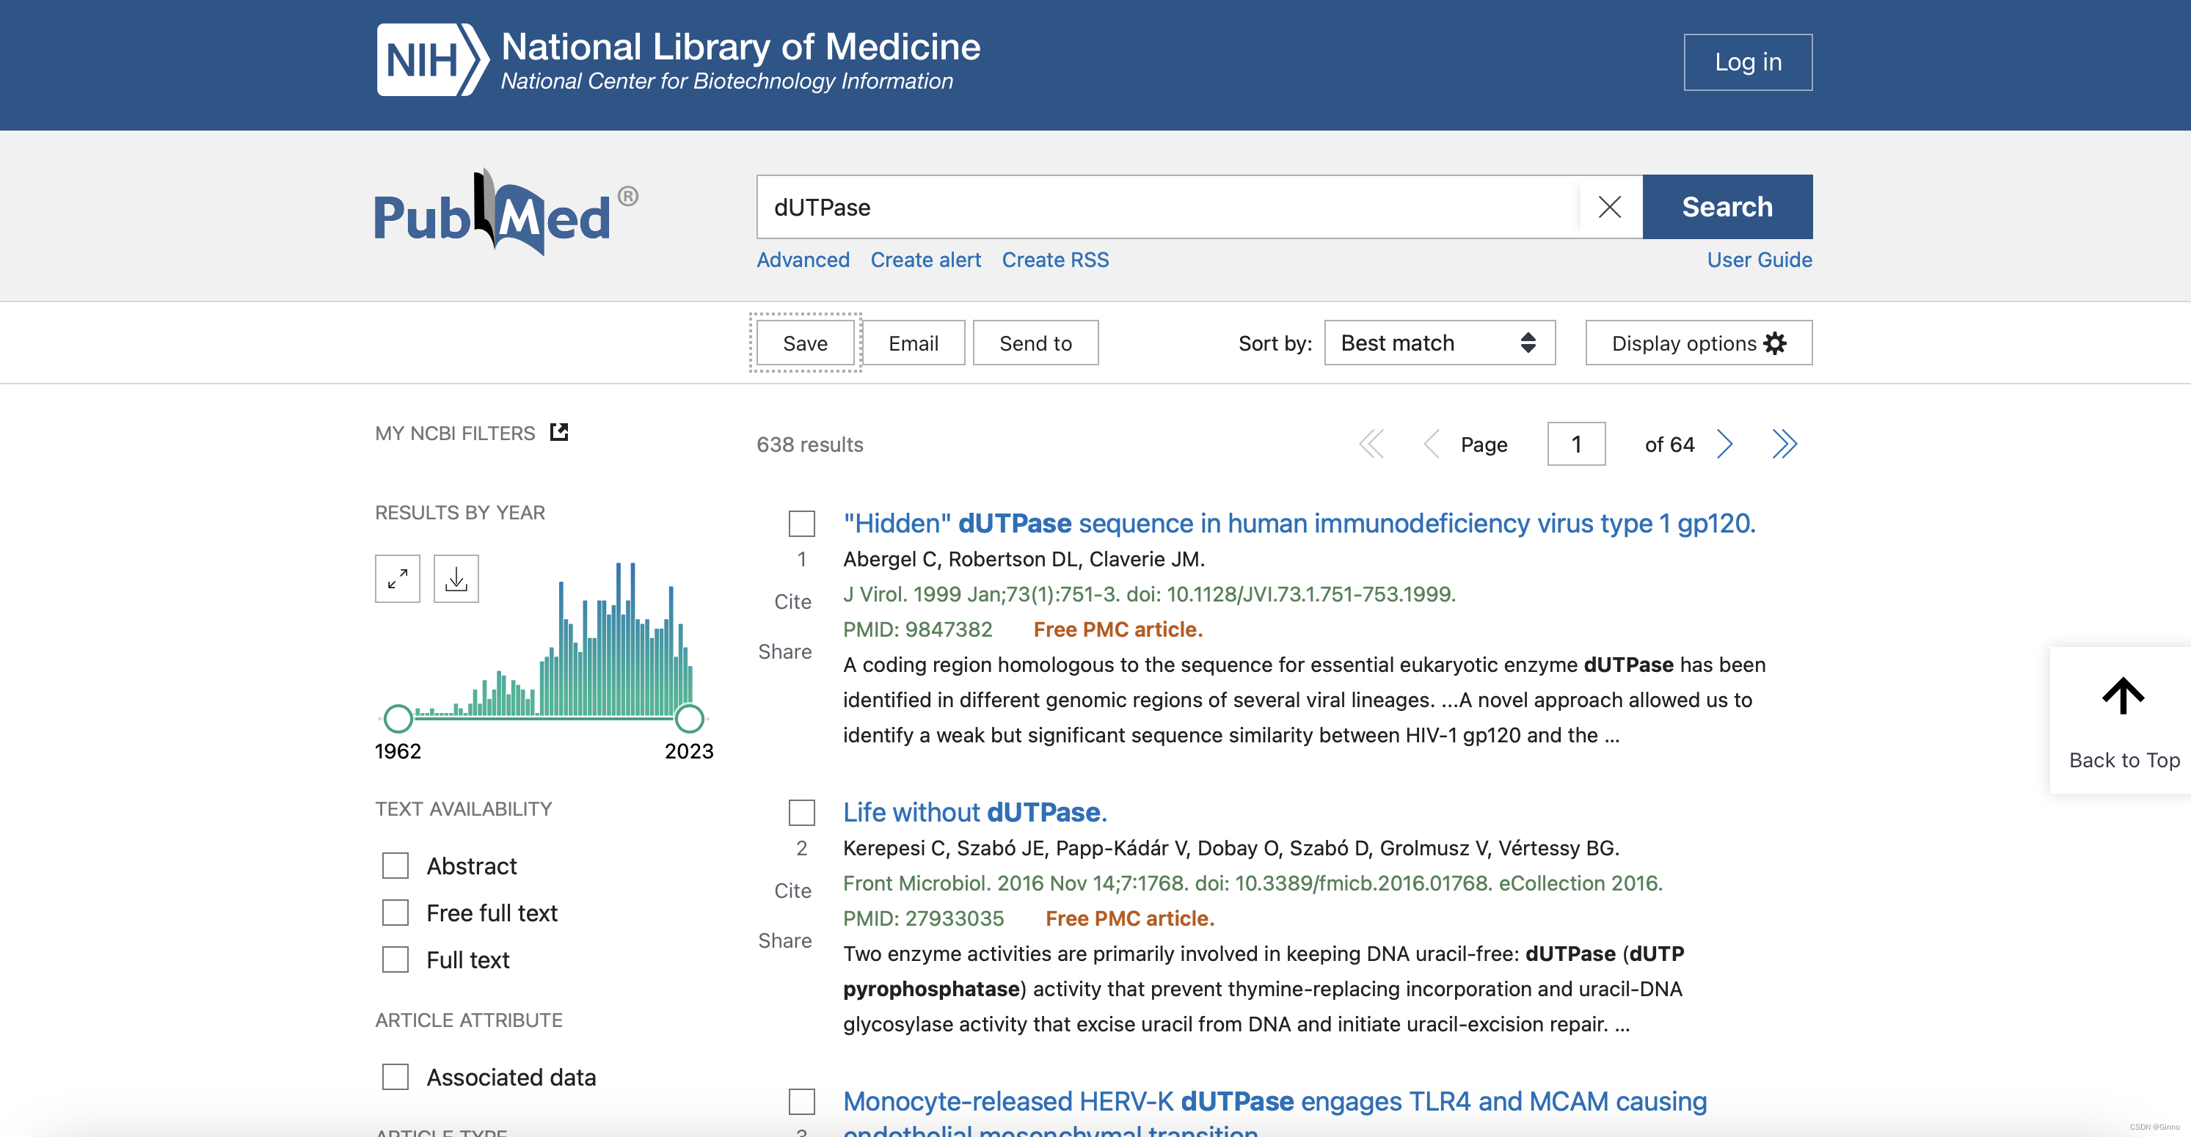Image resolution: width=2191 pixels, height=1137 pixels.
Task: Grab the 1962 year slider handle
Action: click(398, 719)
